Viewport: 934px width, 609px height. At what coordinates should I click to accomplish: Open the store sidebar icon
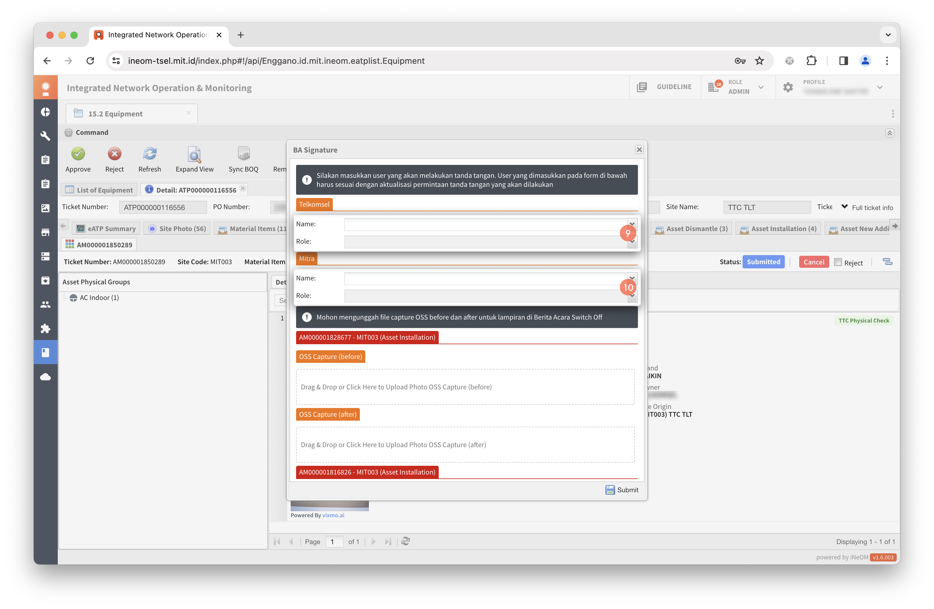[45, 232]
